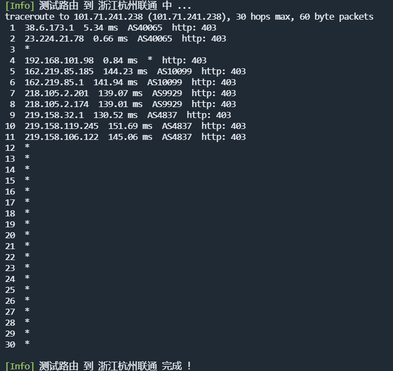
Task: Click hop 2 IP address 23.224.21.78
Action: [55, 39]
